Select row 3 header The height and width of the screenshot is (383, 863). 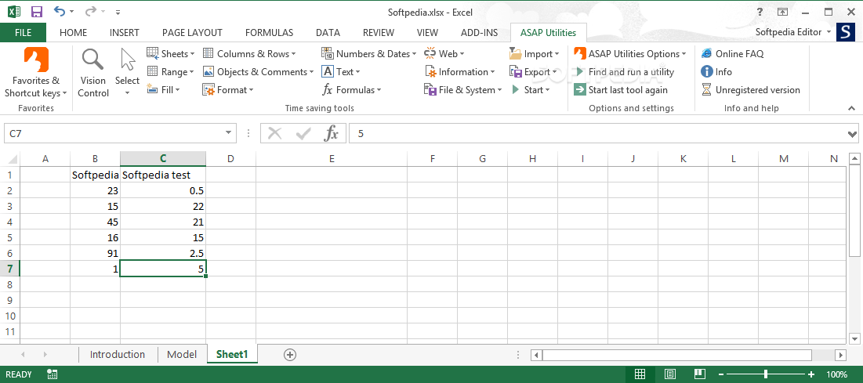tap(9, 206)
